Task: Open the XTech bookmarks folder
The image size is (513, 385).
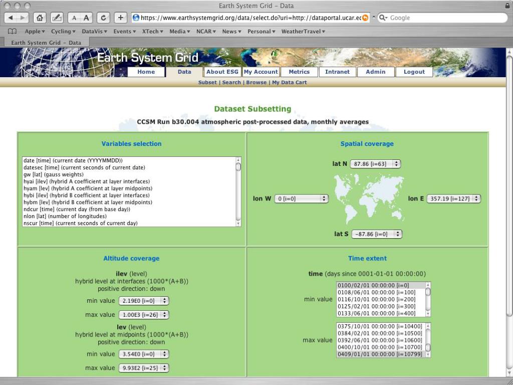Action: pyautogui.click(x=152, y=32)
